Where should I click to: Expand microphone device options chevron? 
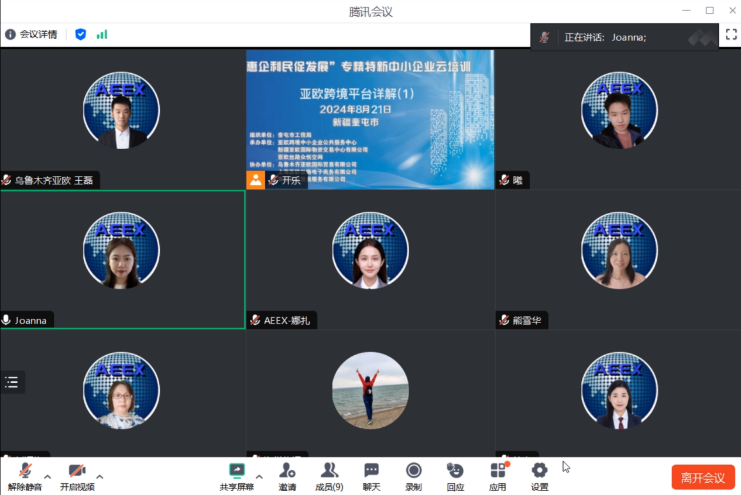pyautogui.click(x=47, y=477)
